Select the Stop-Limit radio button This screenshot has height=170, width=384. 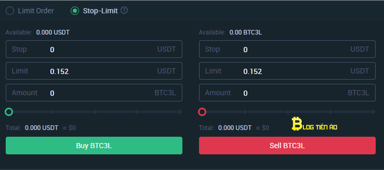pyautogui.click(x=75, y=11)
